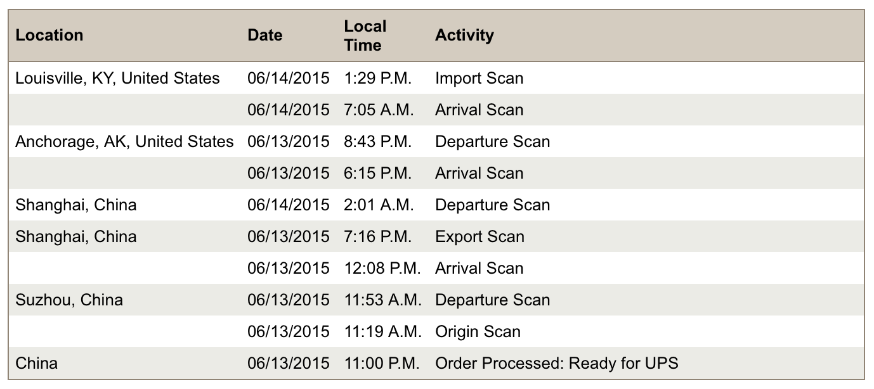The width and height of the screenshot is (874, 389).
Task: Click the Activity column header
Action: [464, 35]
